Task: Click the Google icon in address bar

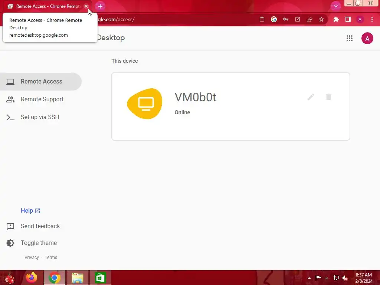Action: (x=274, y=19)
